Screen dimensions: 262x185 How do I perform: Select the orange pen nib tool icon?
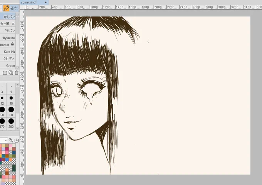click(6, 8)
